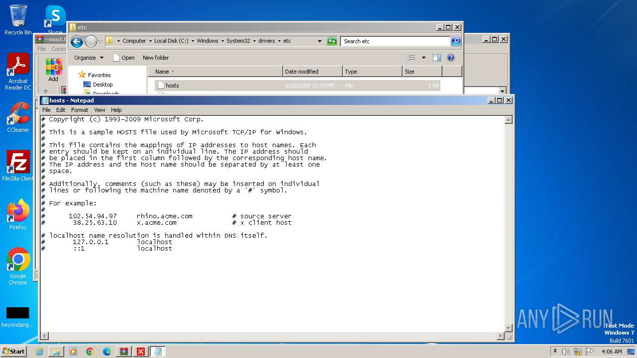This screenshot has width=637, height=358.
Task: Click the Notepad taskbar button
Action: pos(158,352)
